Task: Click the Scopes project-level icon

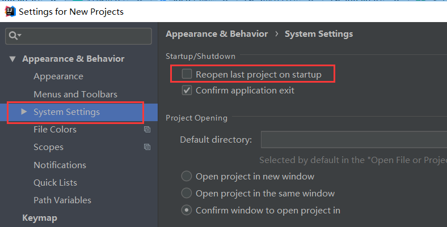Action: (147, 147)
